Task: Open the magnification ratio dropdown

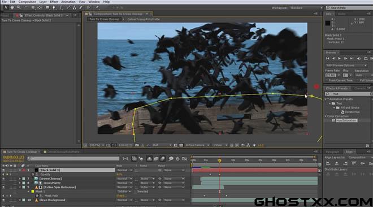Action: tap(97, 145)
